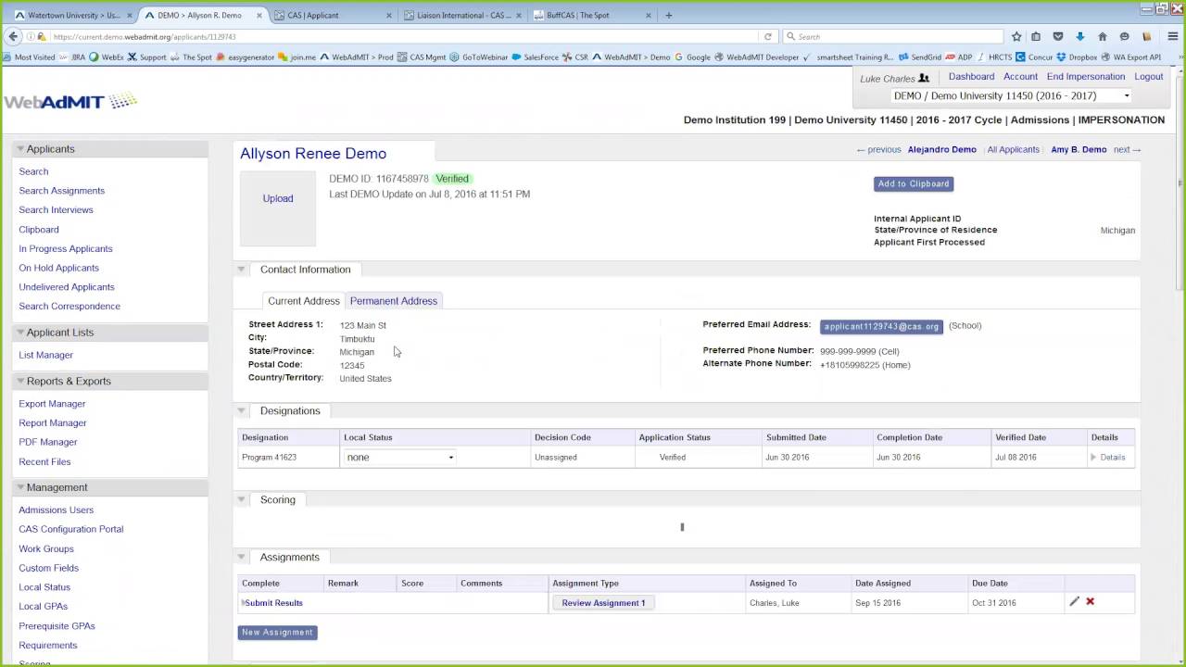
Task: Click the Add to Clipboard button
Action: click(914, 183)
